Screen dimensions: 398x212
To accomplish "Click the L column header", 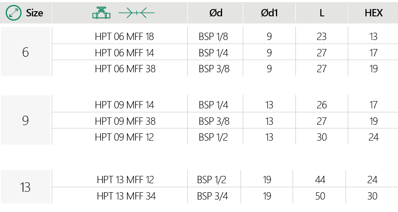I will tap(321, 13).
